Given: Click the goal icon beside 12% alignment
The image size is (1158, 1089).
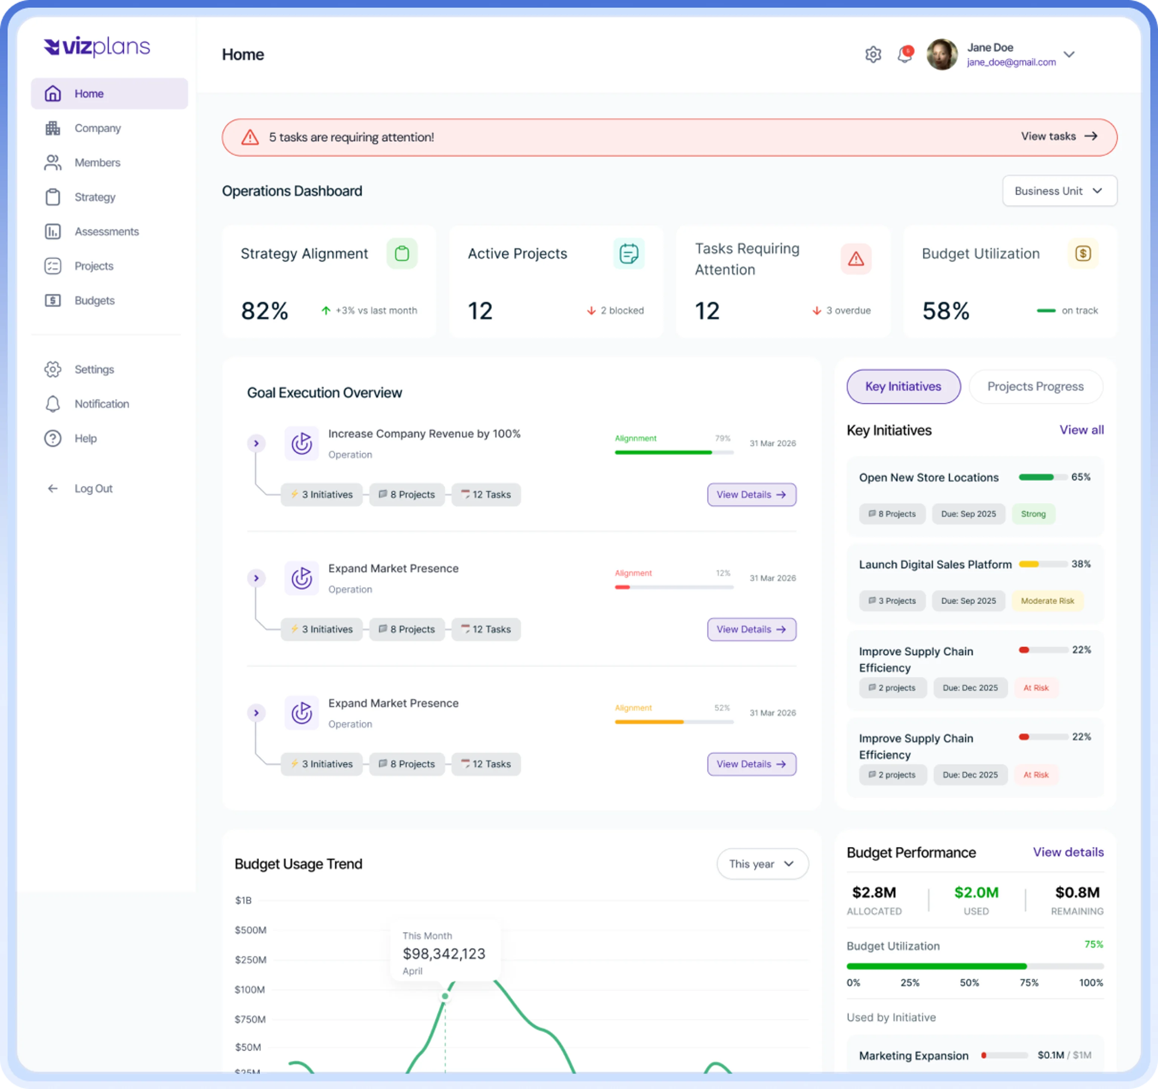Looking at the screenshot, I should click(x=302, y=578).
